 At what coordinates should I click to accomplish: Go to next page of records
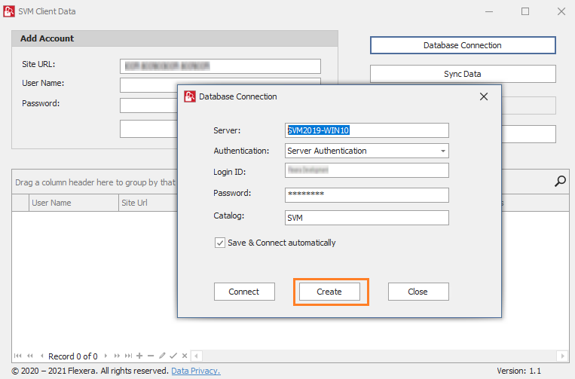click(x=117, y=356)
